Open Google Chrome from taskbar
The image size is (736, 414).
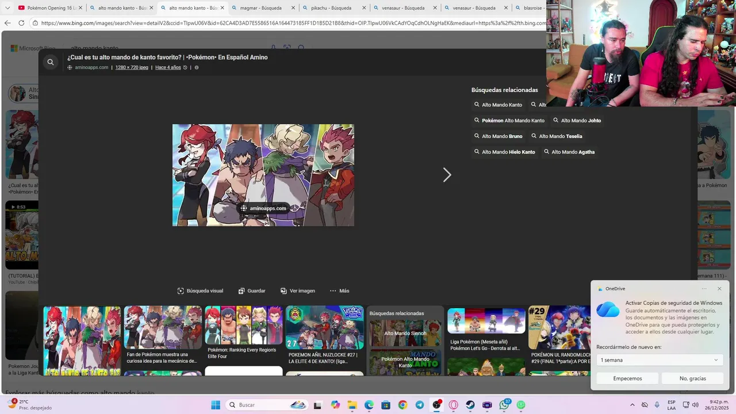[402, 405]
